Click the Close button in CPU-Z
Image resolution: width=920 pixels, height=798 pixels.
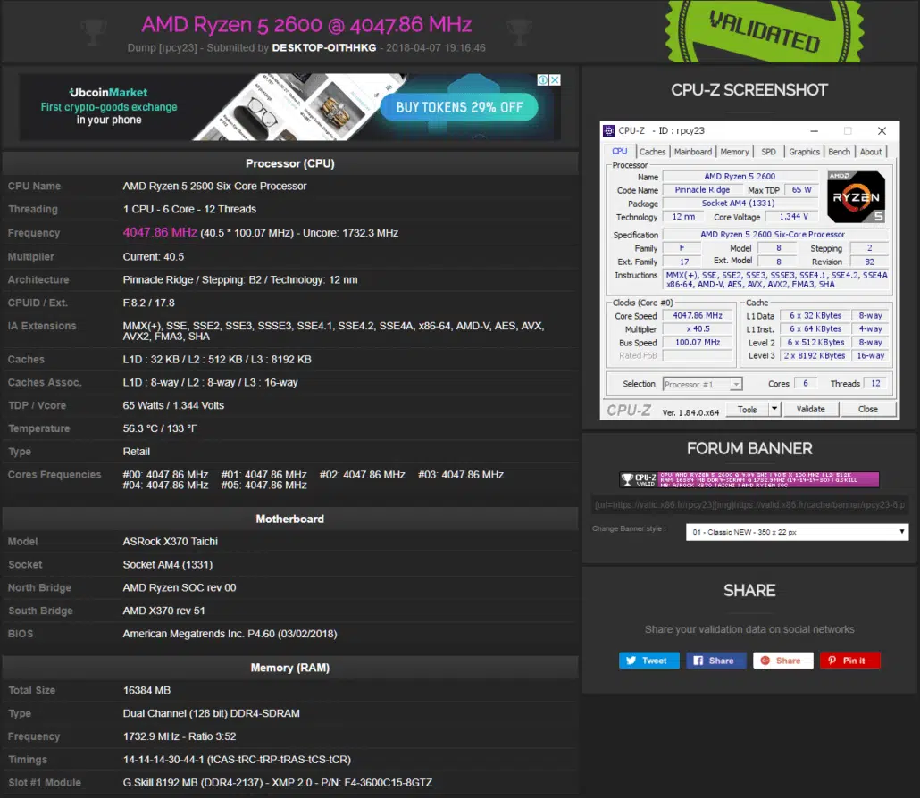868,409
